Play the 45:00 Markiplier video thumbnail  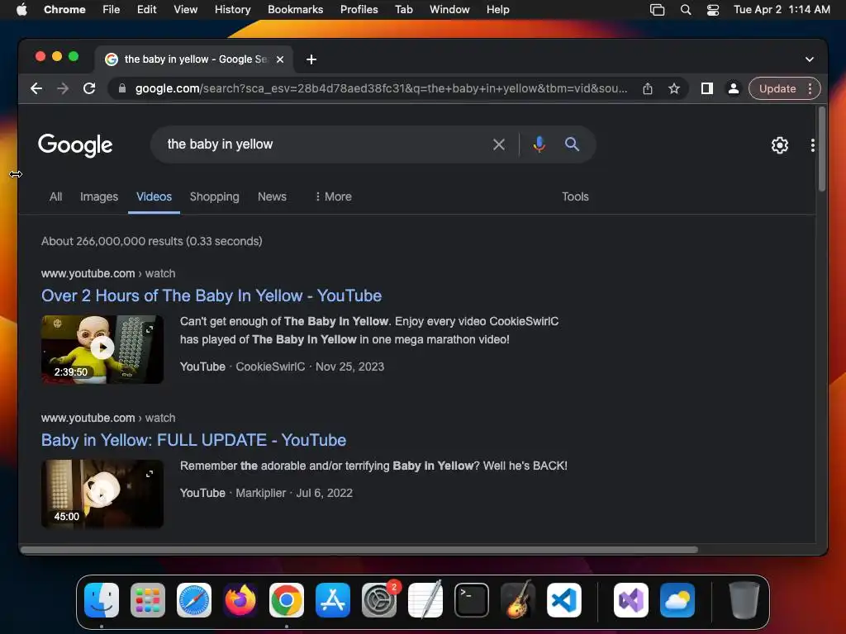(x=102, y=494)
